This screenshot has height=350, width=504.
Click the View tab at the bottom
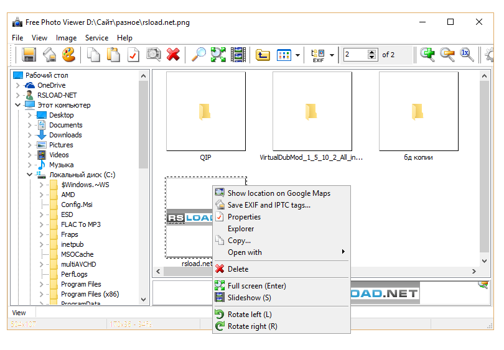pyautogui.click(x=19, y=313)
